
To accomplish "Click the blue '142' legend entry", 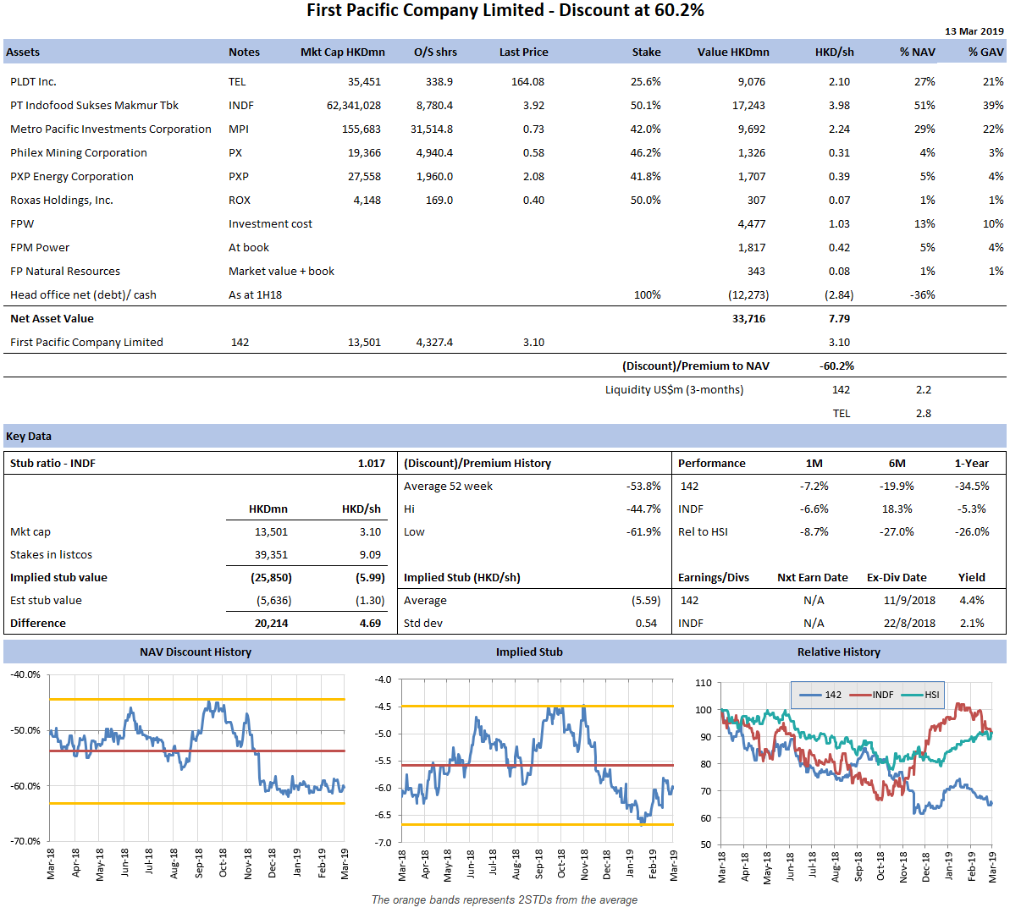I will tap(820, 695).
